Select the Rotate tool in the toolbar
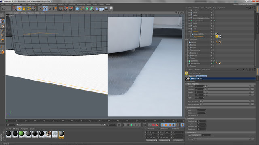Image resolution: width=259 pixels, height=145 pixels. (x=29, y=8)
